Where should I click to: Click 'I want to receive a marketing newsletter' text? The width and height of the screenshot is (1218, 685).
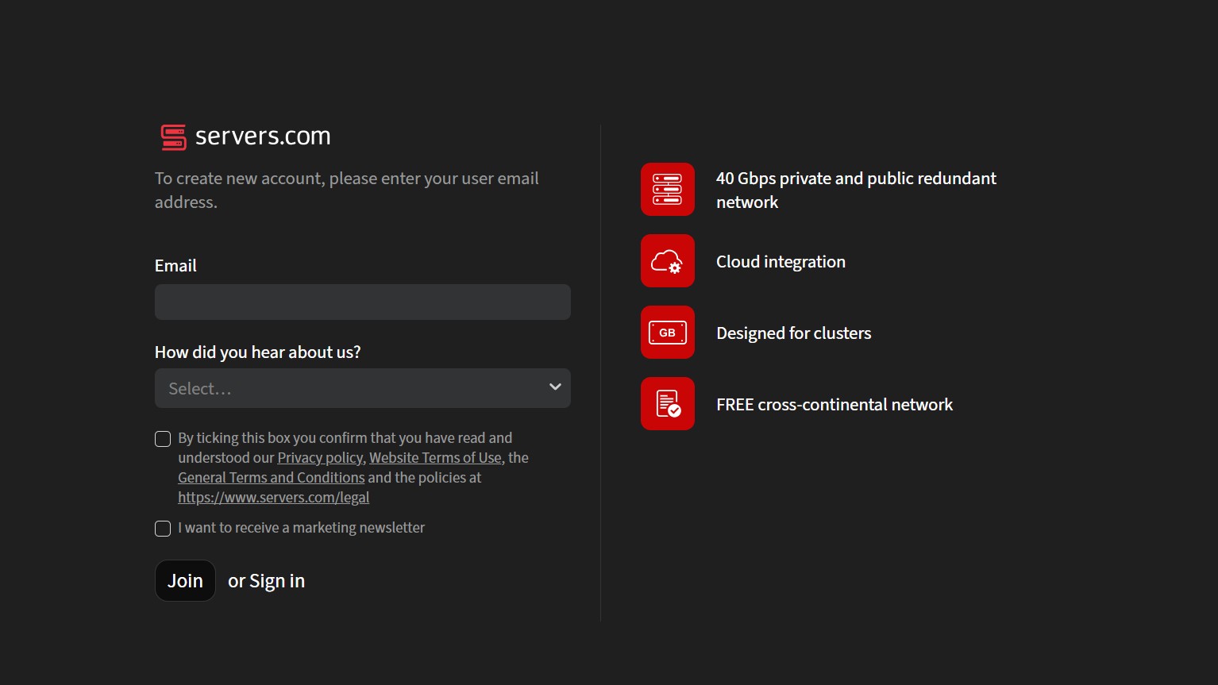302,528
